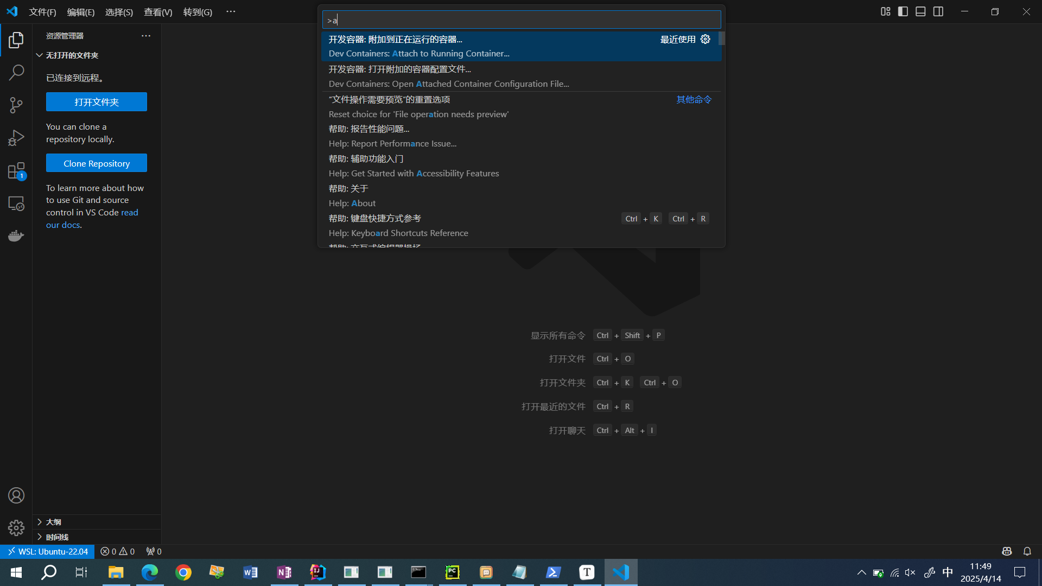Screen dimensions: 1042x586
Task: Configure keybinding gear for Attach command
Action: tap(706, 39)
